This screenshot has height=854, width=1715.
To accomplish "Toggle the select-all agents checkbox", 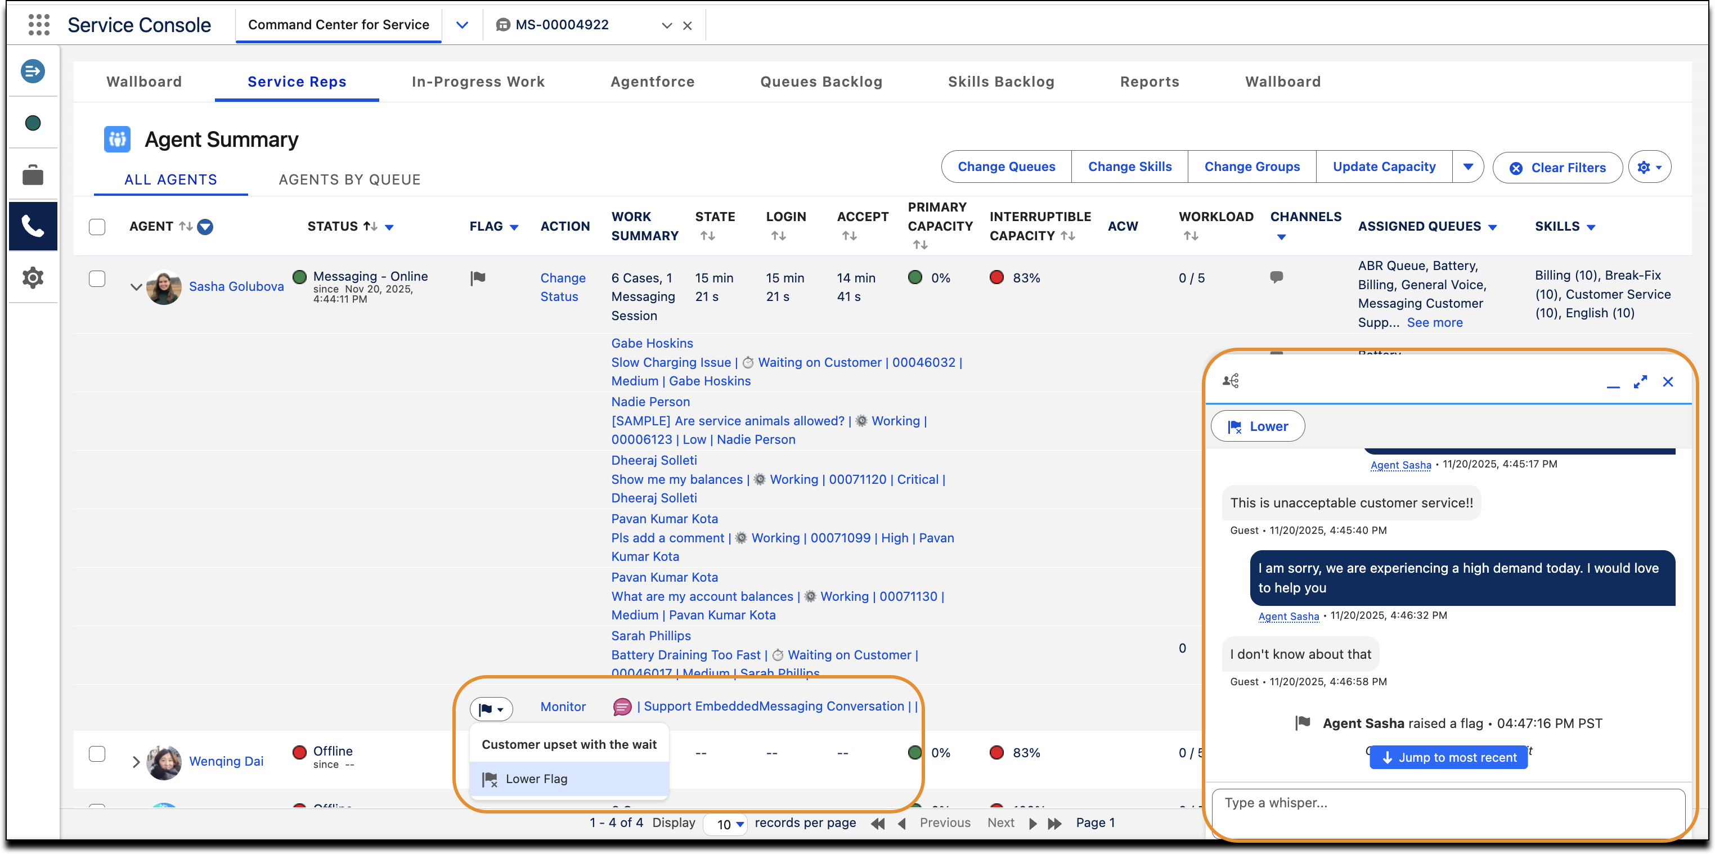I will click(x=97, y=226).
